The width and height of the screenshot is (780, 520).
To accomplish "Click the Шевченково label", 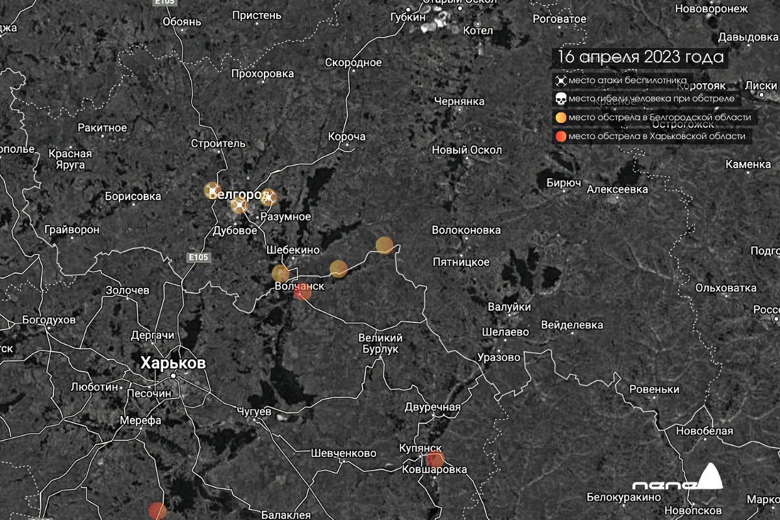I will (343, 454).
